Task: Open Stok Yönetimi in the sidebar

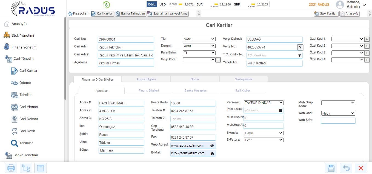Action: click(19, 36)
